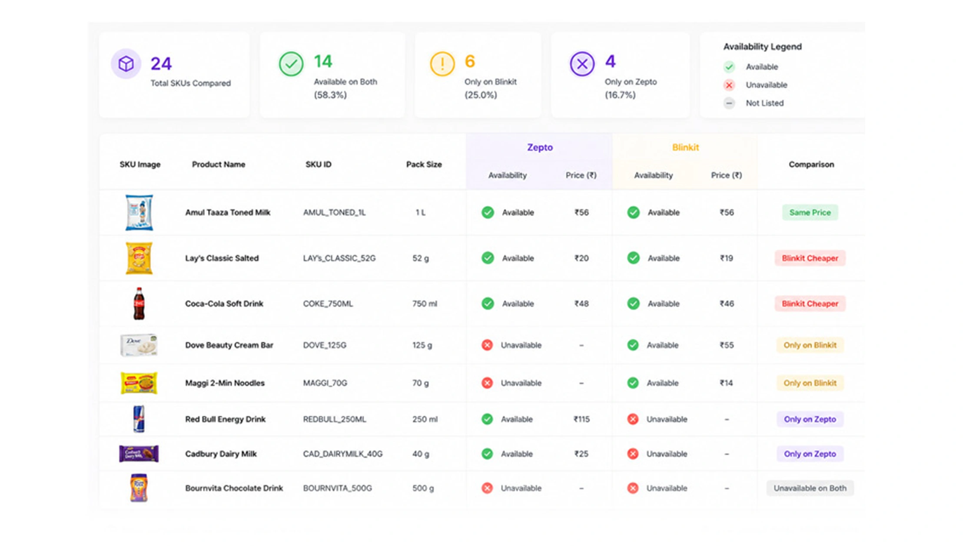Click the Same Price comparison badge
The image size is (966, 546).
tap(810, 212)
